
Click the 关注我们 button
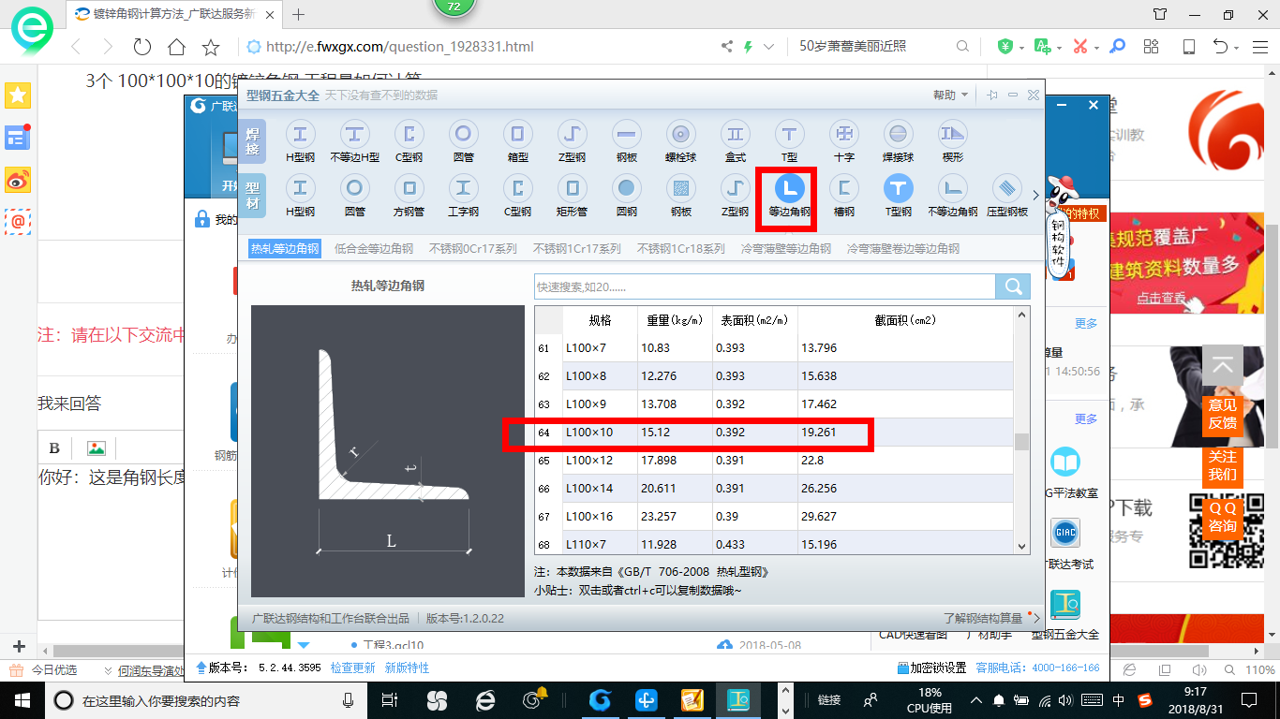click(x=1222, y=465)
